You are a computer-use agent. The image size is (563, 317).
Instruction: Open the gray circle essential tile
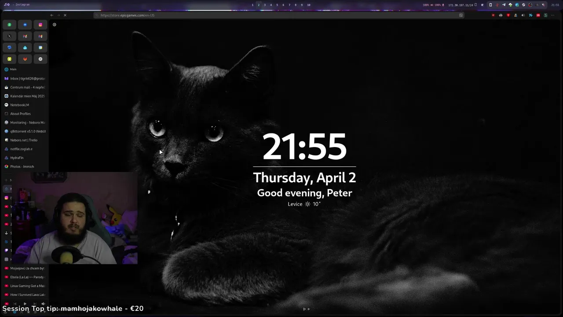[x=40, y=59]
